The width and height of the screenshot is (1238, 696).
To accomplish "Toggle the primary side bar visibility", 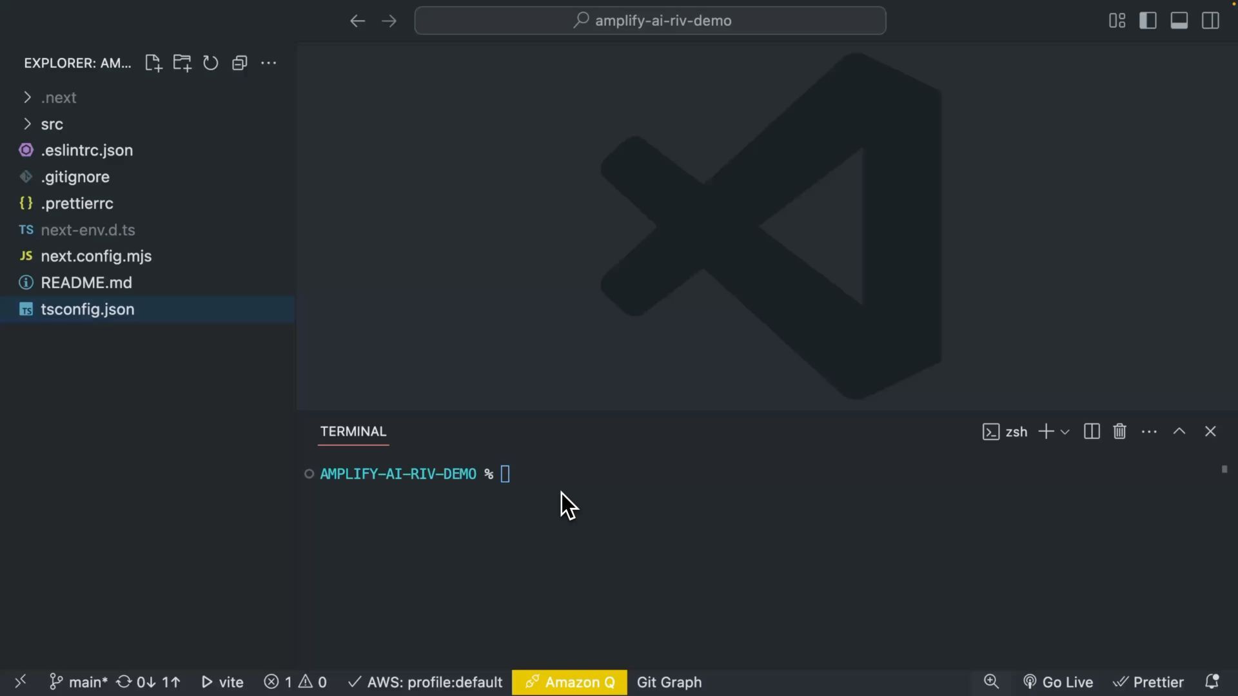I will point(1148,21).
